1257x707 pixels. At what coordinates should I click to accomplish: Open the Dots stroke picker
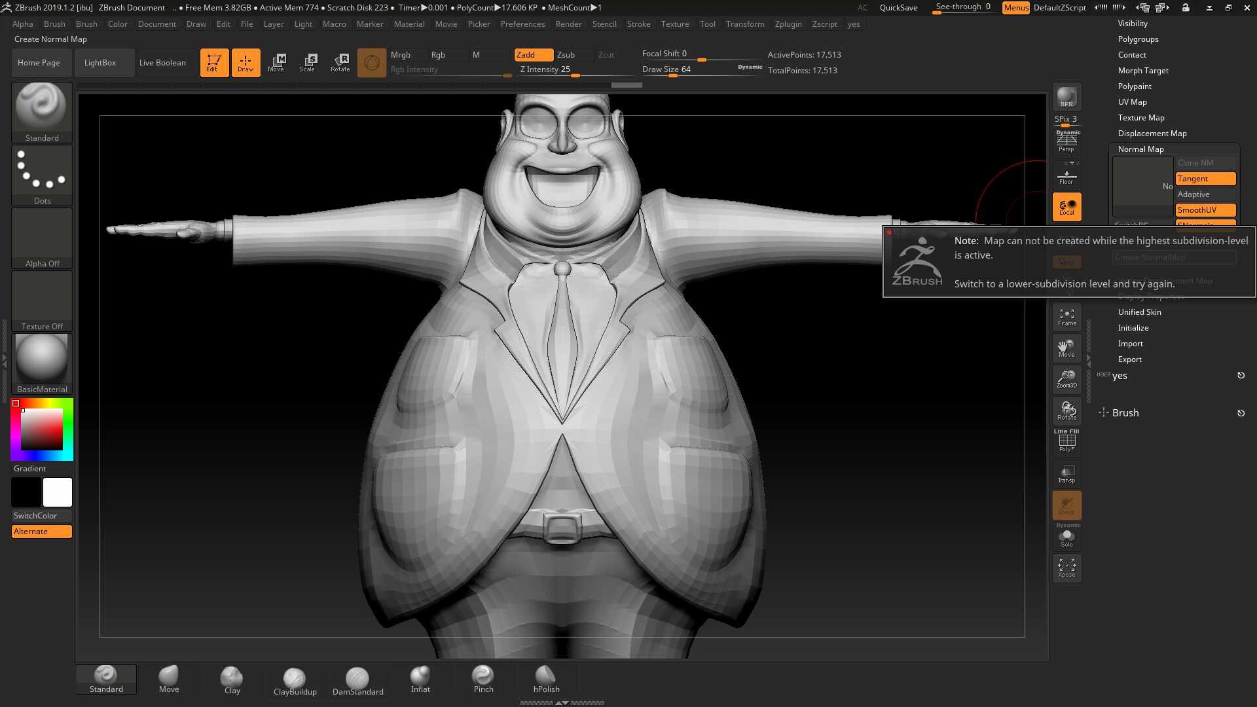pyautogui.click(x=42, y=175)
